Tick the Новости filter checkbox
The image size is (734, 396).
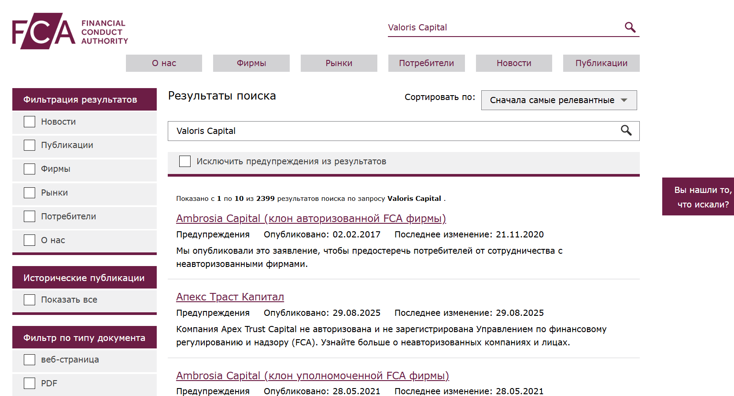(x=30, y=122)
